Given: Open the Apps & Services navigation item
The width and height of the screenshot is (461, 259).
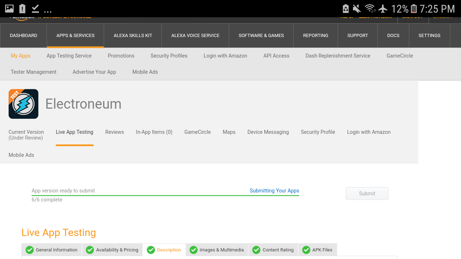Looking at the screenshot, I should tap(76, 36).
